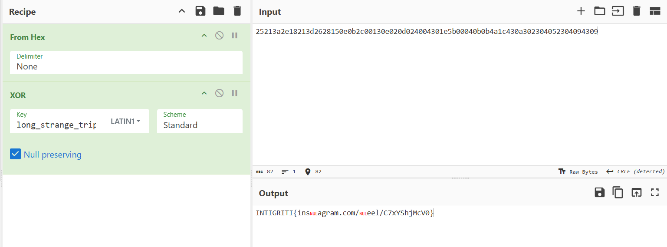Collapse the From Hex operation
Image resolution: width=667 pixels, height=247 pixels.
(x=204, y=36)
